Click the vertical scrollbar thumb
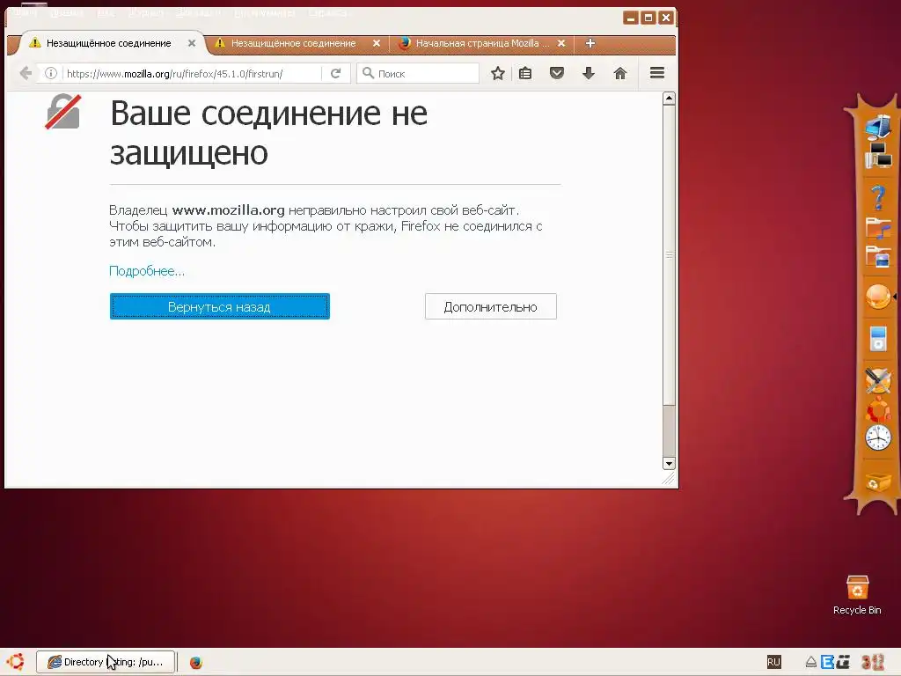Viewport: 901px width, 676px height. click(x=669, y=254)
